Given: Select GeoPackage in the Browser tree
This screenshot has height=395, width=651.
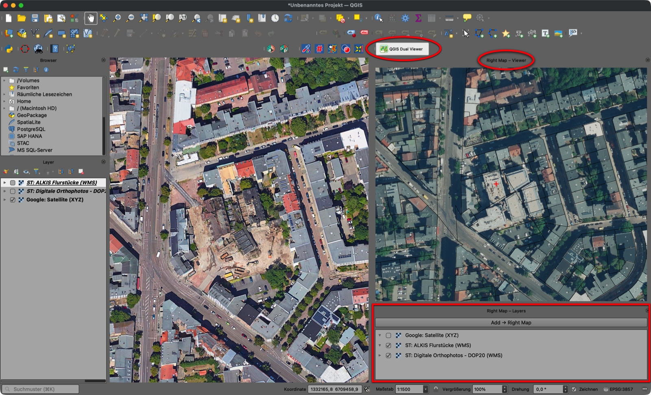Looking at the screenshot, I should [x=32, y=115].
